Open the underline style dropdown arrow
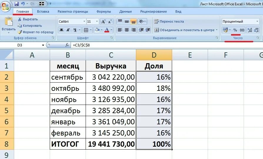Viewport: 263px width, 159px height. pos(79,30)
